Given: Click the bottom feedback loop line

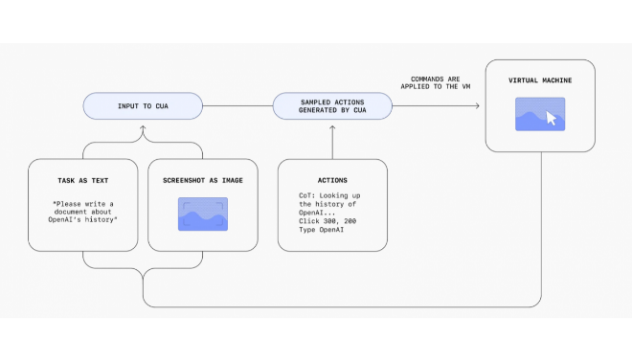Looking at the screenshot, I should 342,307.
